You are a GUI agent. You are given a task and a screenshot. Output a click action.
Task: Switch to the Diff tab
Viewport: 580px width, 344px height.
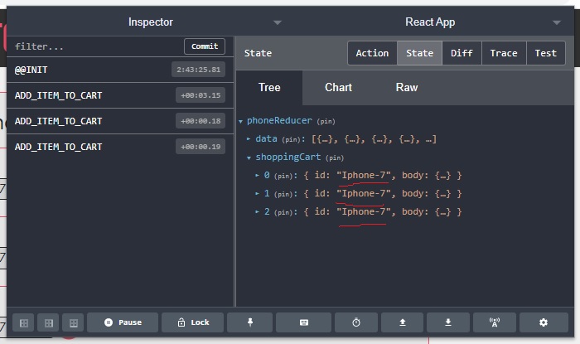click(462, 53)
